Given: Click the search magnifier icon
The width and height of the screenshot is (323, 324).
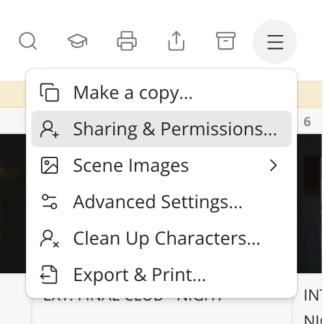Looking at the screenshot, I should 28,41.
